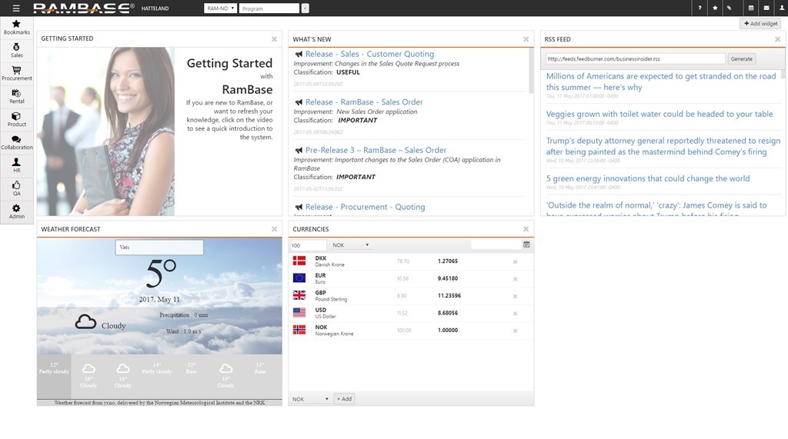788x439 pixels.
Task: Click the star favorites icon in top bar
Action: 715,8
